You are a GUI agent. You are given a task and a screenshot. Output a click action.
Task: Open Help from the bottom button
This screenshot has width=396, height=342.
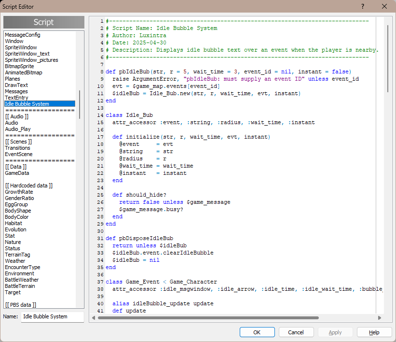click(374, 332)
